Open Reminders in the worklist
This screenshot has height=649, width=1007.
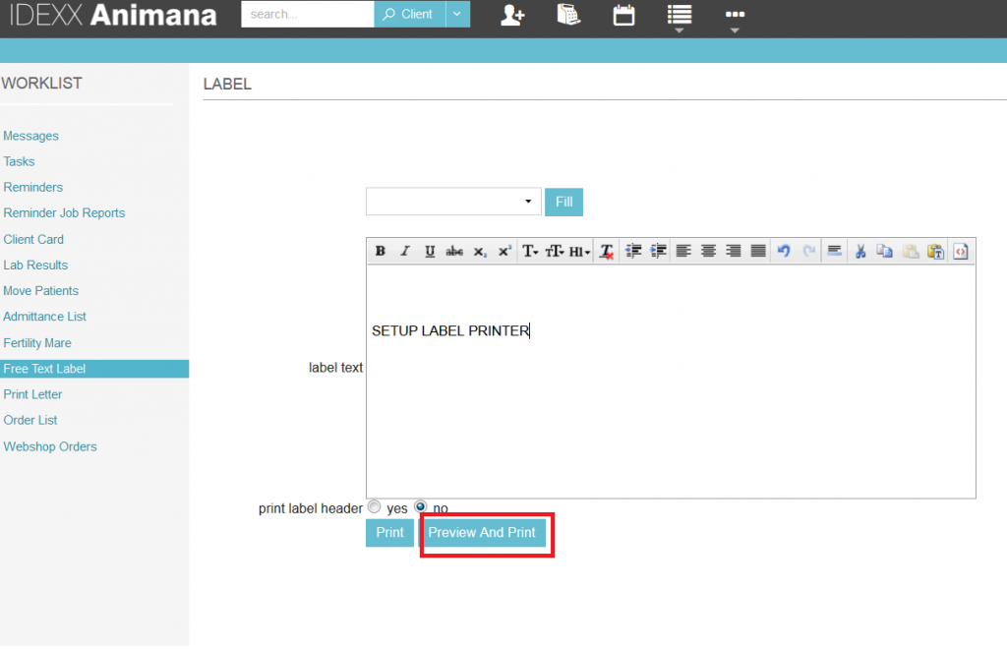pos(33,188)
